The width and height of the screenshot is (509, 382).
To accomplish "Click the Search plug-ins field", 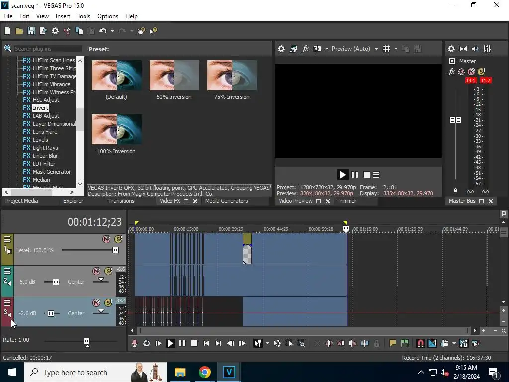I will coord(48,49).
